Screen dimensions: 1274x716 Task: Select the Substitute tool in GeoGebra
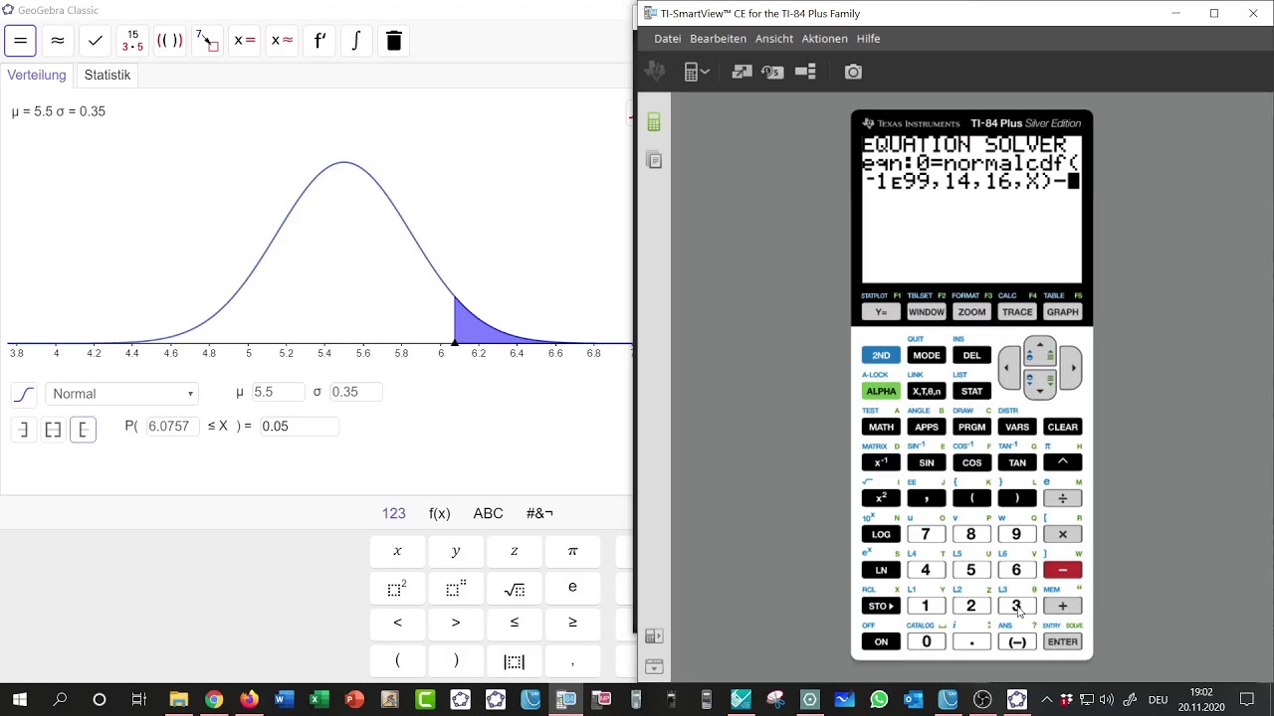pos(207,41)
